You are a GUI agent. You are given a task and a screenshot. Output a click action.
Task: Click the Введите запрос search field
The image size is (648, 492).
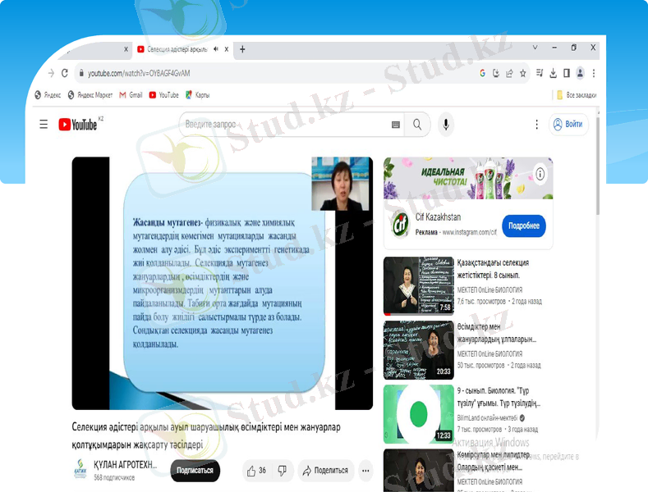[283, 125]
